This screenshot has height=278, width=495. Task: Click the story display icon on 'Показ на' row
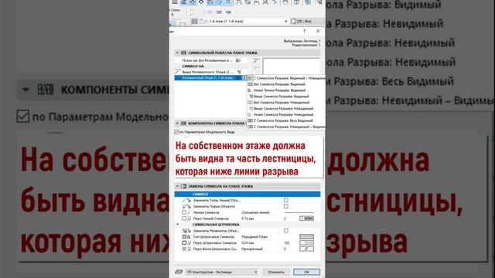coord(238,60)
